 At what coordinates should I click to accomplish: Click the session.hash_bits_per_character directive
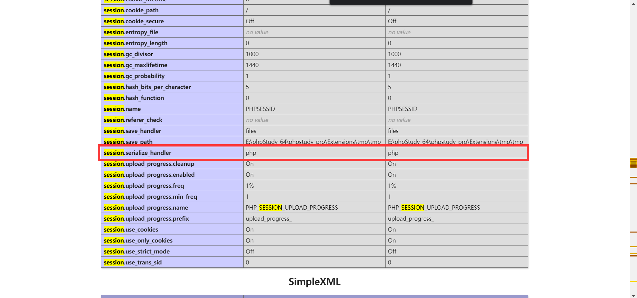coord(147,87)
